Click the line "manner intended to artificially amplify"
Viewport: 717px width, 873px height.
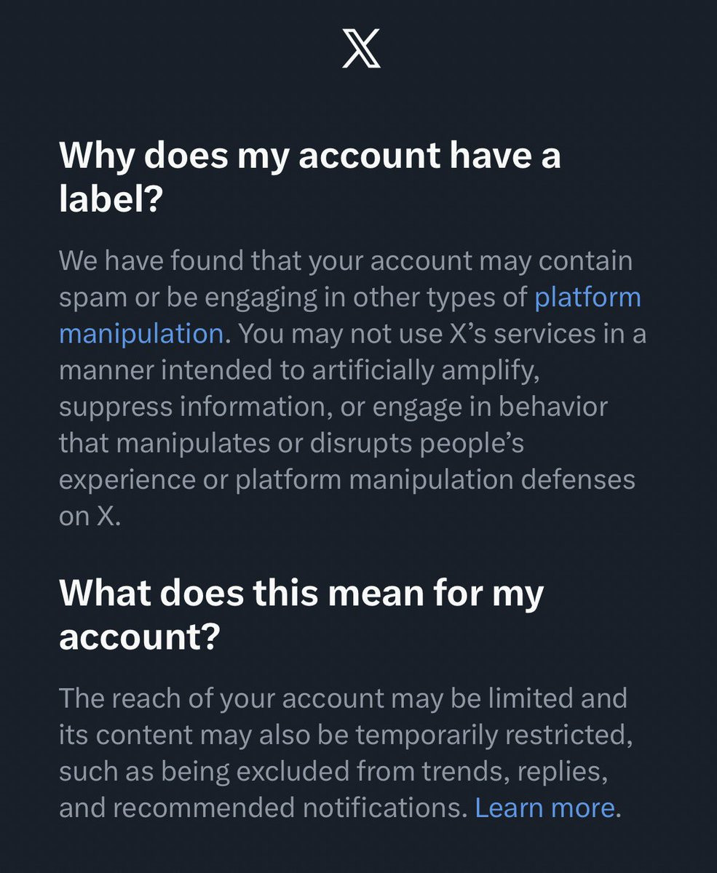click(298, 370)
